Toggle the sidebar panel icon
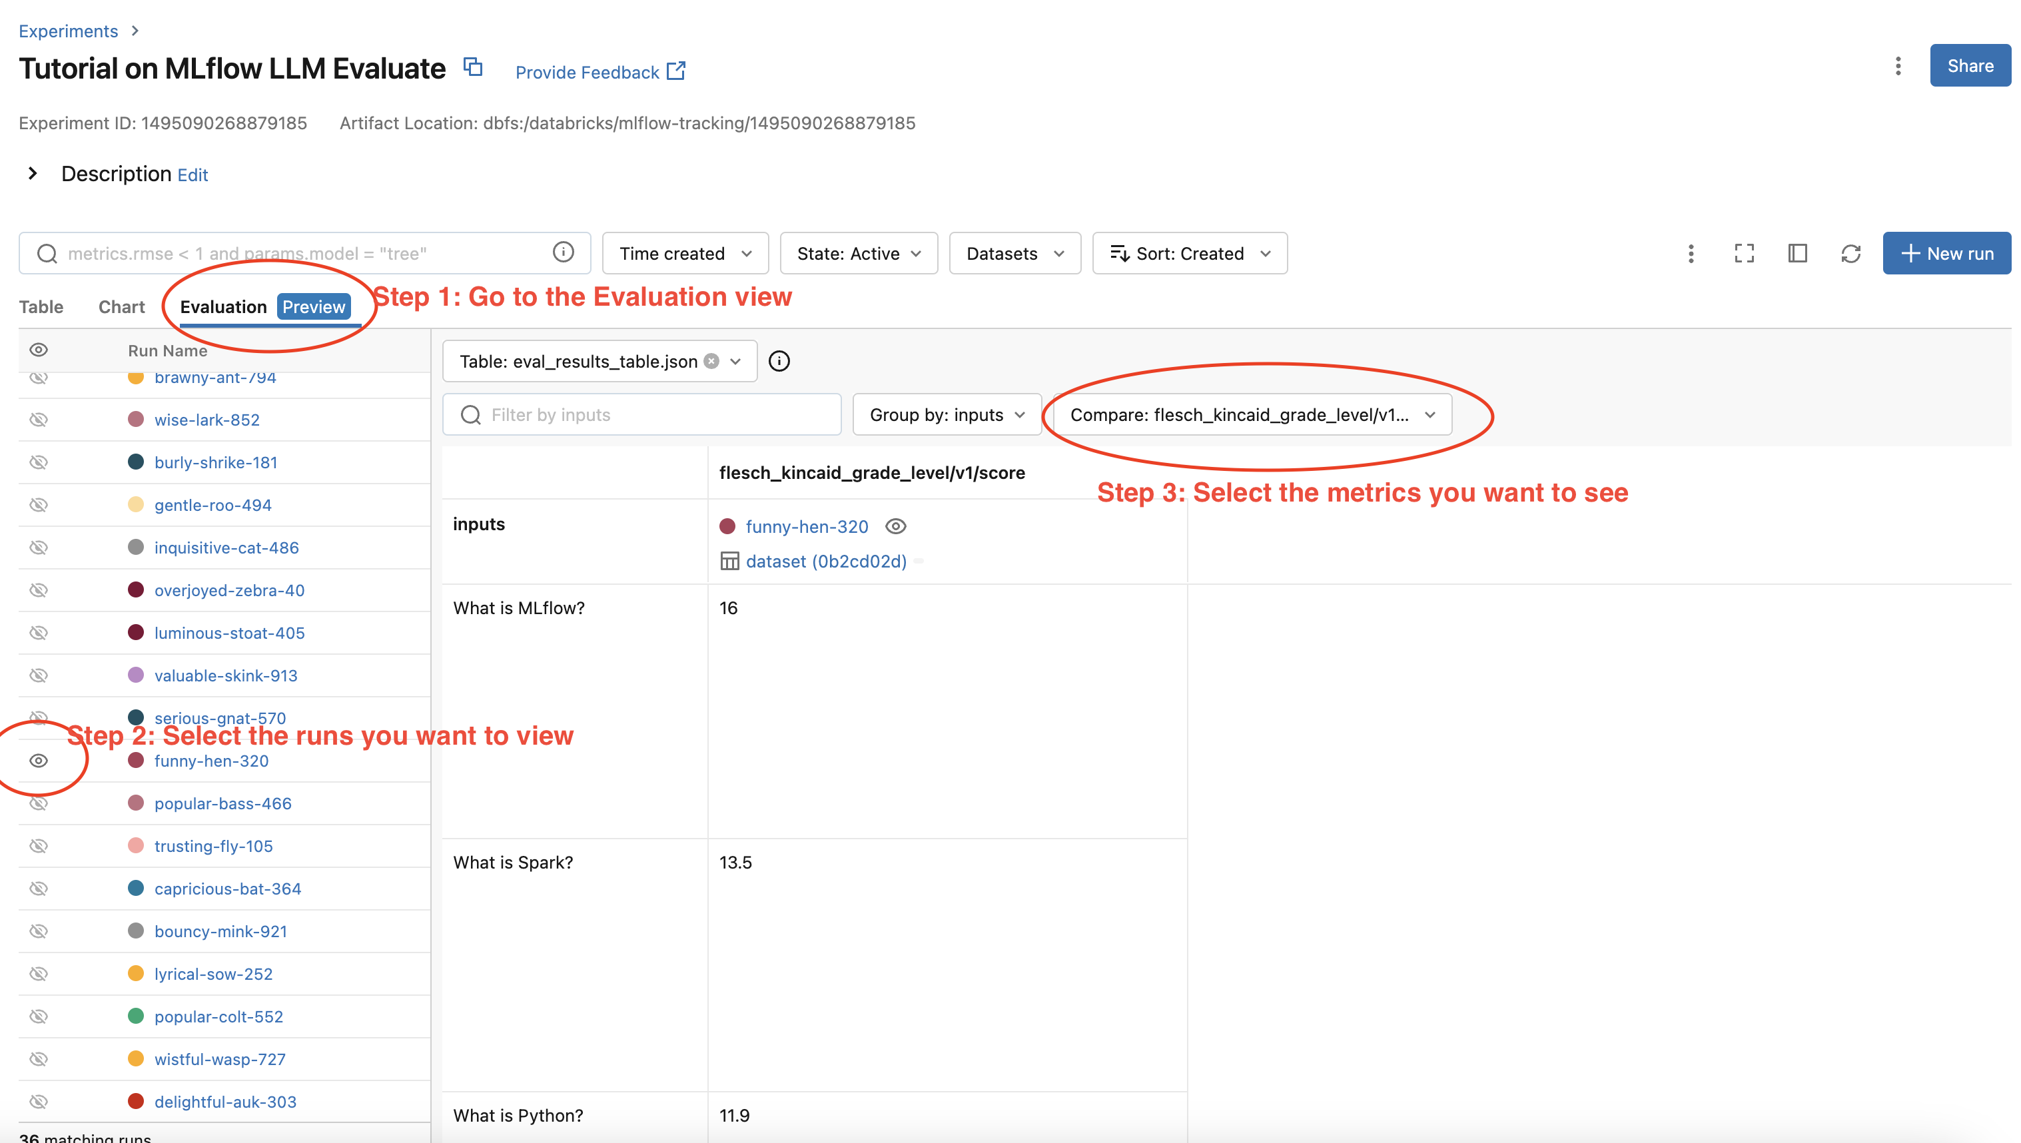This screenshot has width=2021, height=1143. 1797,253
